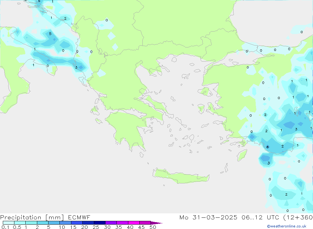
Task: Click the 1–2 mm legend color swatch
Action: pyautogui.click(x=31, y=223)
